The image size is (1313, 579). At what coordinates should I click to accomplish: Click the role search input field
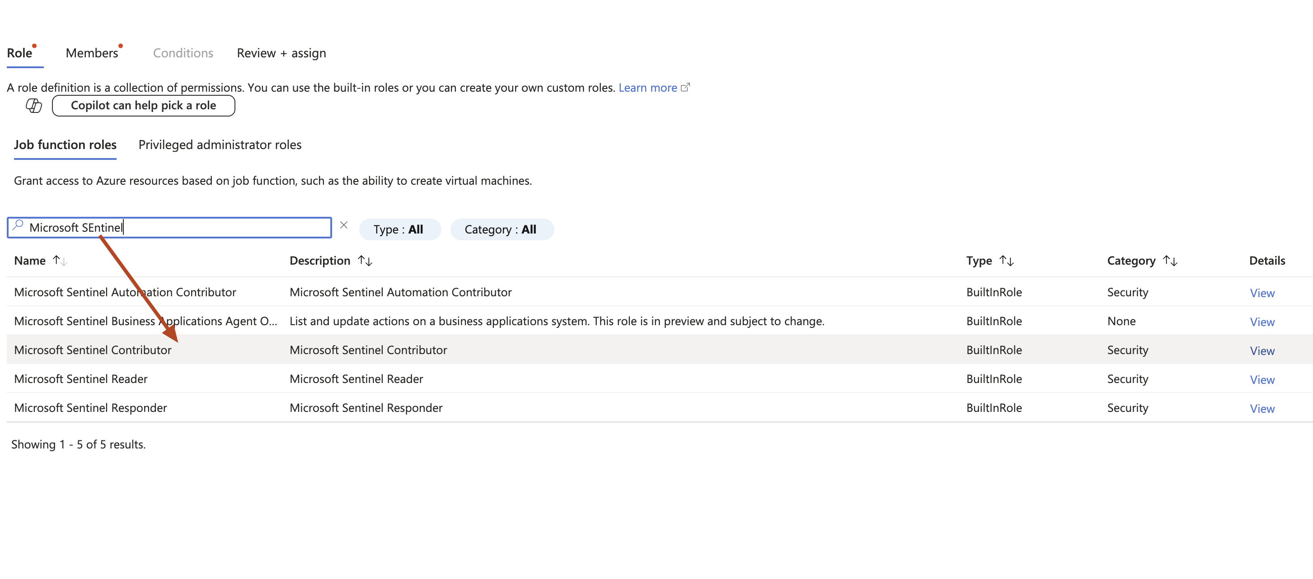[204, 227]
